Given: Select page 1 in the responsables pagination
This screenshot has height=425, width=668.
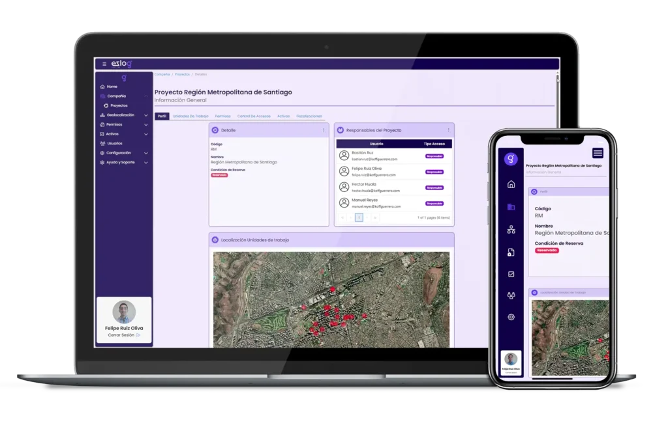Looking at the screenshot, I should 359,217.
